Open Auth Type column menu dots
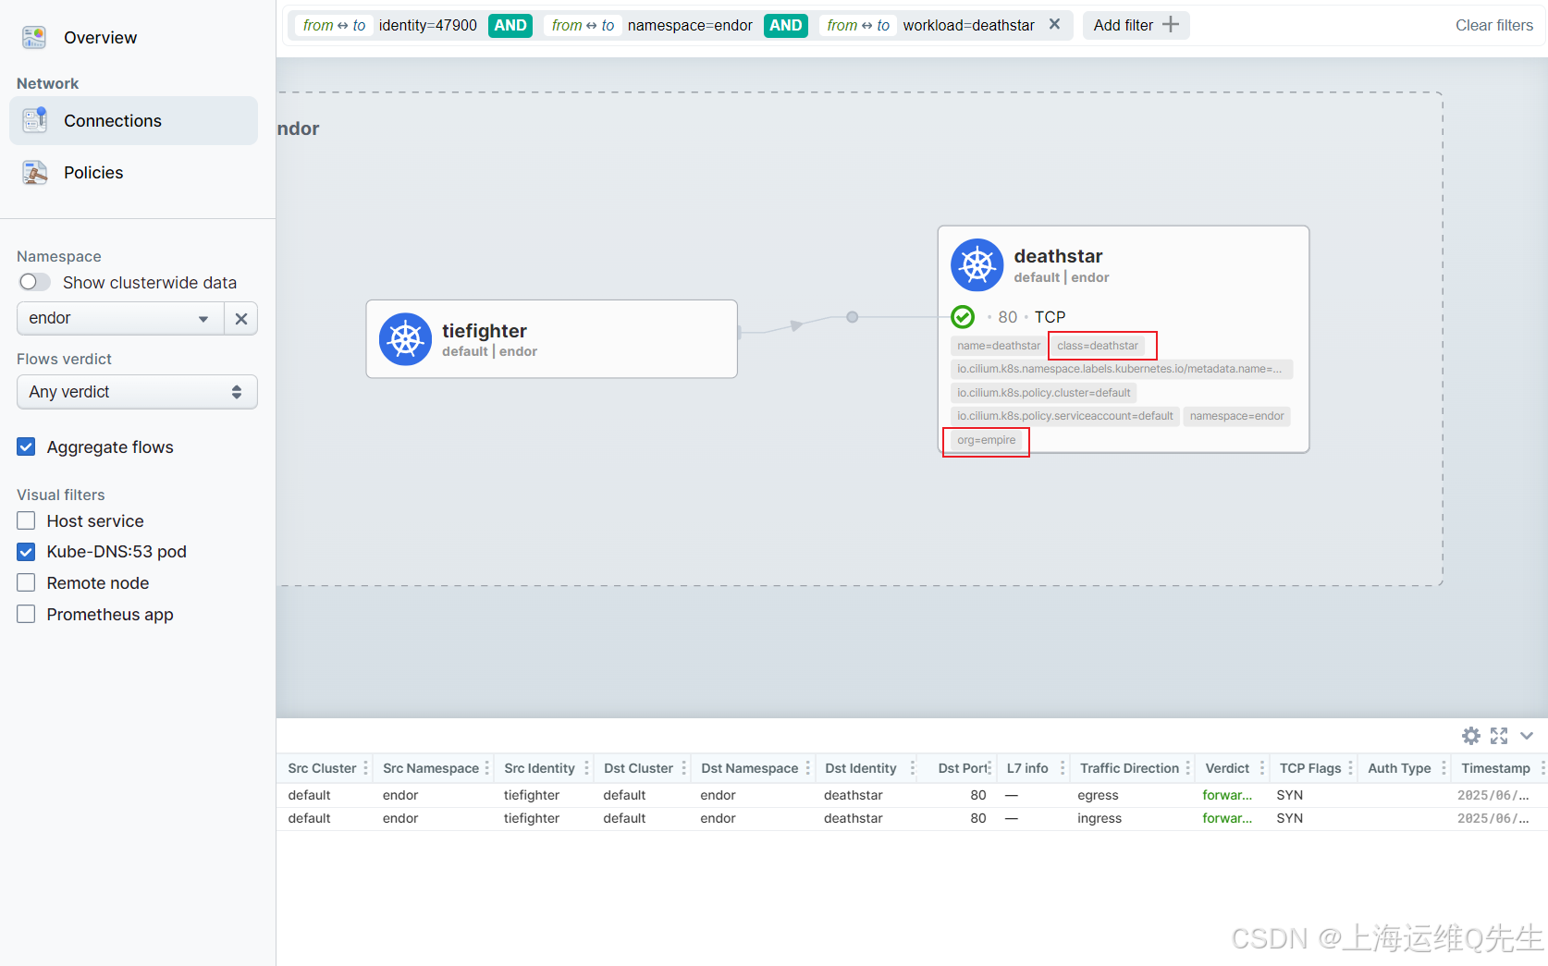The width and height of the screenshot is (1548, 966). (1444, 768)
